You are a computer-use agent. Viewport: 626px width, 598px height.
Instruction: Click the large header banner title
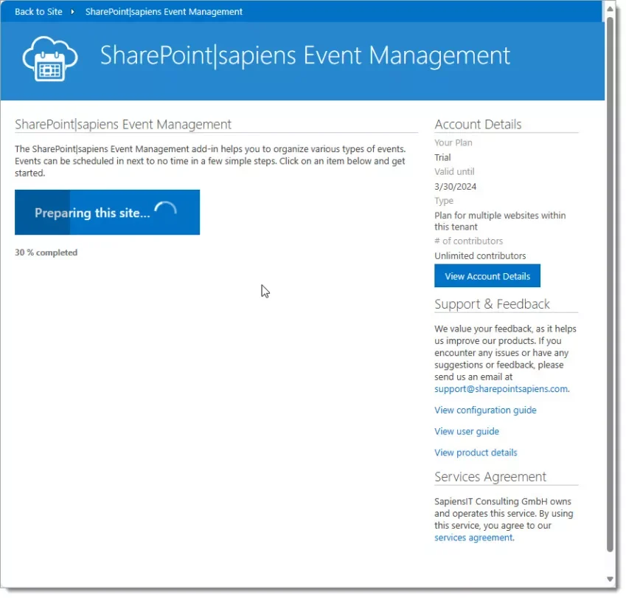tap(305, 56)
